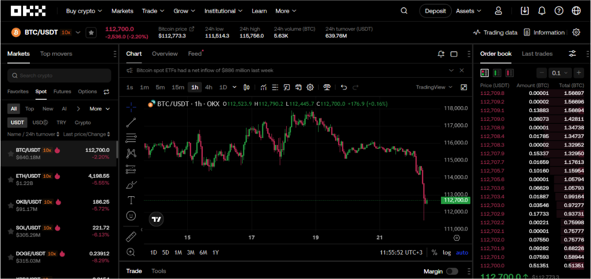This screenshot has height=279, width=591.
Task: Click the Search crypto input field
Action: 59,75
